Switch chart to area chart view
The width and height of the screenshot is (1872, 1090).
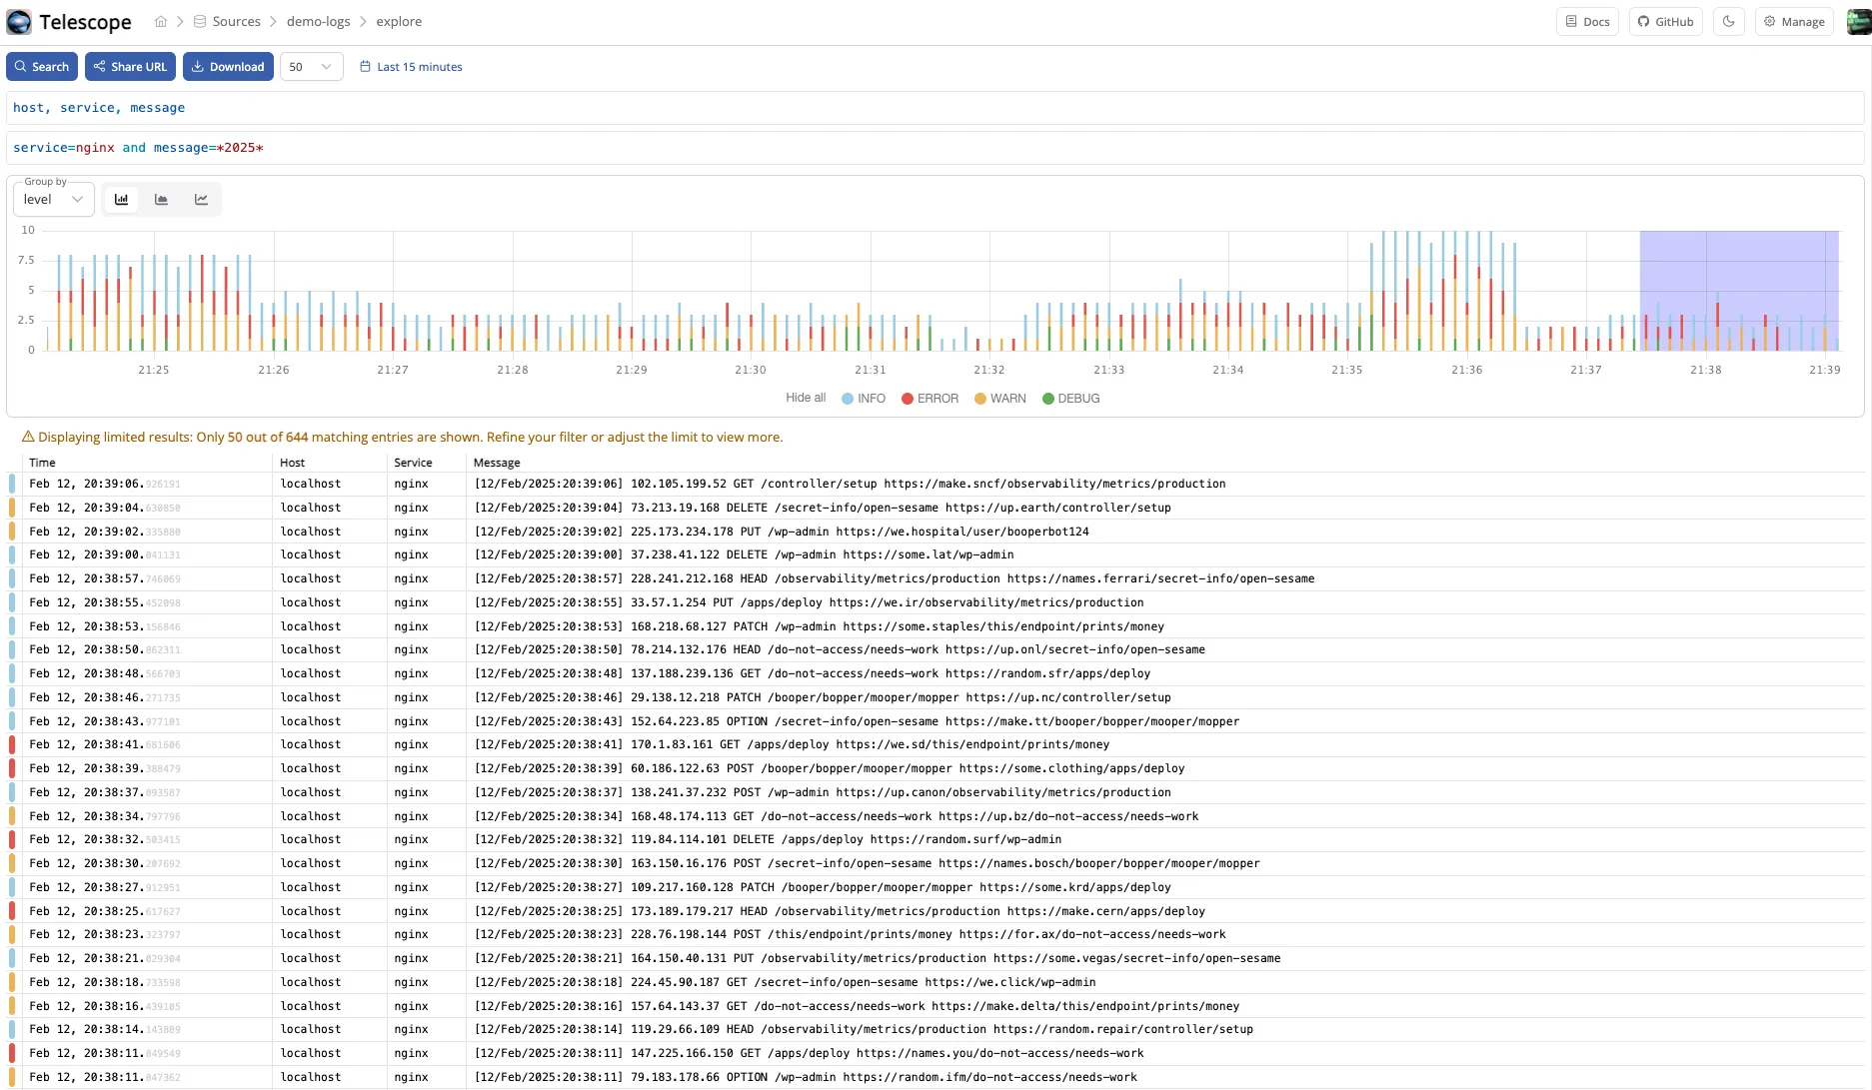coord(161,199)
